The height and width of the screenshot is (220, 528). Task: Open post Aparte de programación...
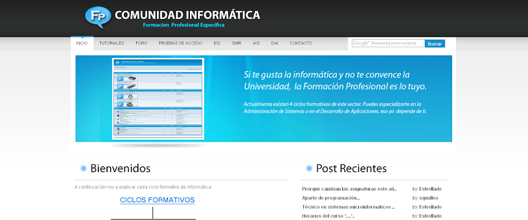[331, 198]
